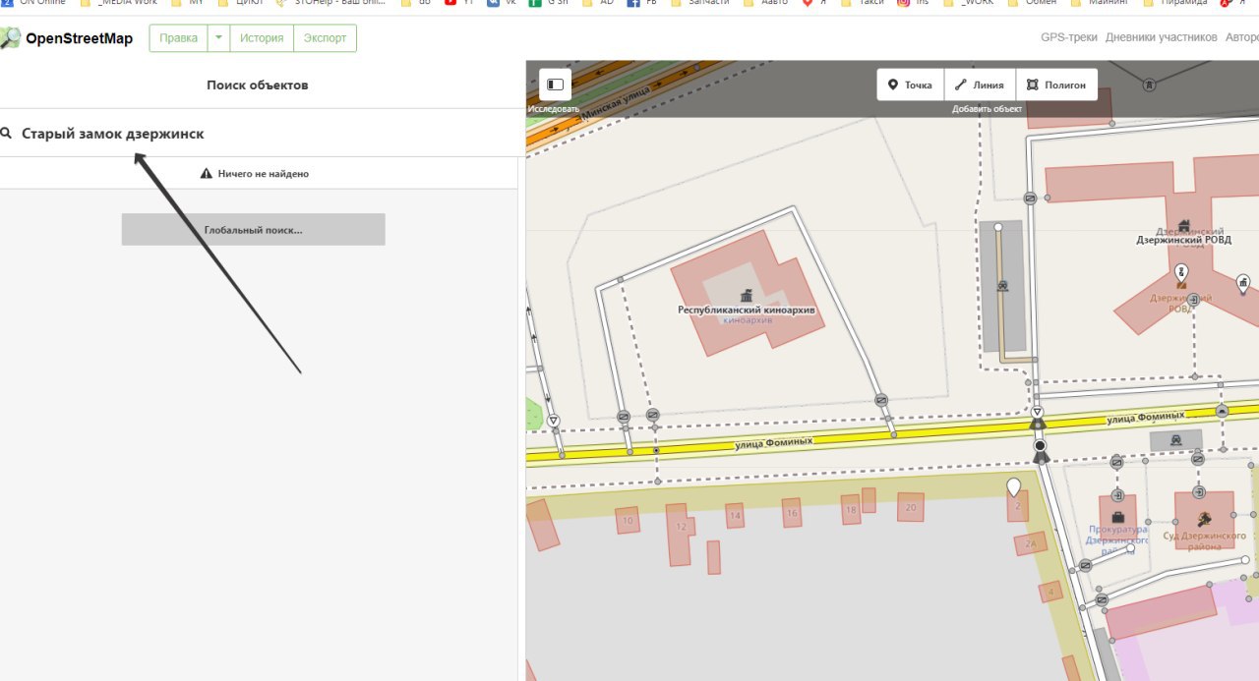Select building number 20
The width and height of the screenshot is (1259, 681).
click(911, 507)
